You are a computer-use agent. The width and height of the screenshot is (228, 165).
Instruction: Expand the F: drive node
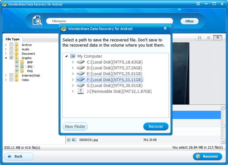pos(73,80)
